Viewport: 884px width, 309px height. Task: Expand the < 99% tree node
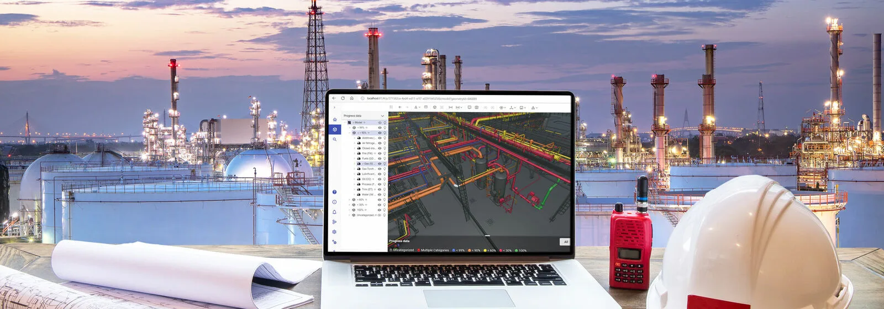point(350,127)
